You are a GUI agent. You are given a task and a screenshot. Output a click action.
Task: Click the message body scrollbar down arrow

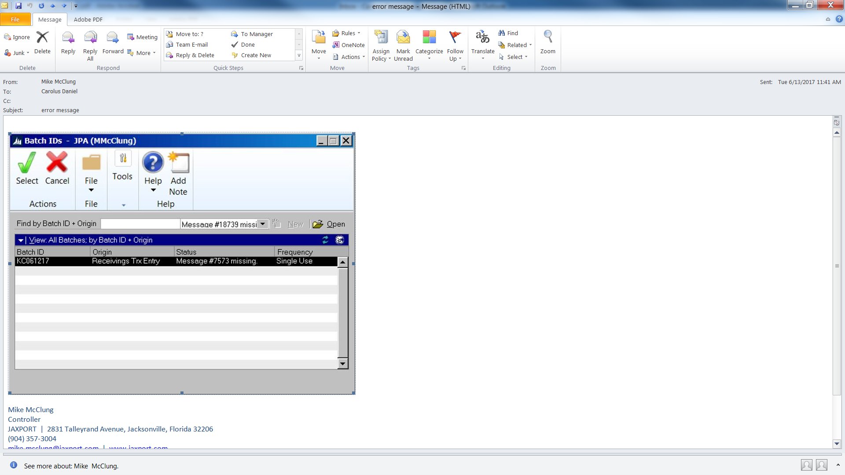[x=837, y=443]
